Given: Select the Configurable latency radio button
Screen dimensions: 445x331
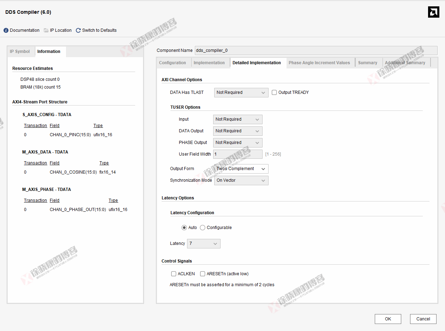Looking at the screenshot, I should tap(203, 228).
